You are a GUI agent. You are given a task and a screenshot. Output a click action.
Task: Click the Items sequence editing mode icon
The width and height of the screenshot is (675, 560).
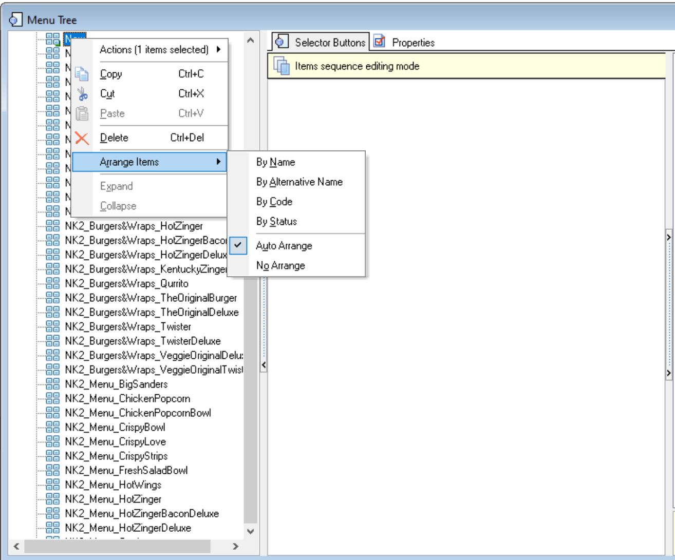point(282,66)
